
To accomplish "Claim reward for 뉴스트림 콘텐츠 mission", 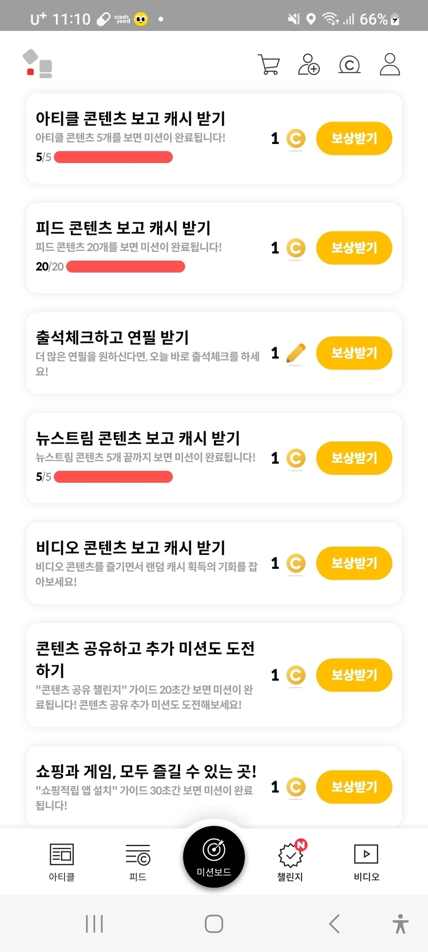I will pyautogui.click(x=354, y=458).
